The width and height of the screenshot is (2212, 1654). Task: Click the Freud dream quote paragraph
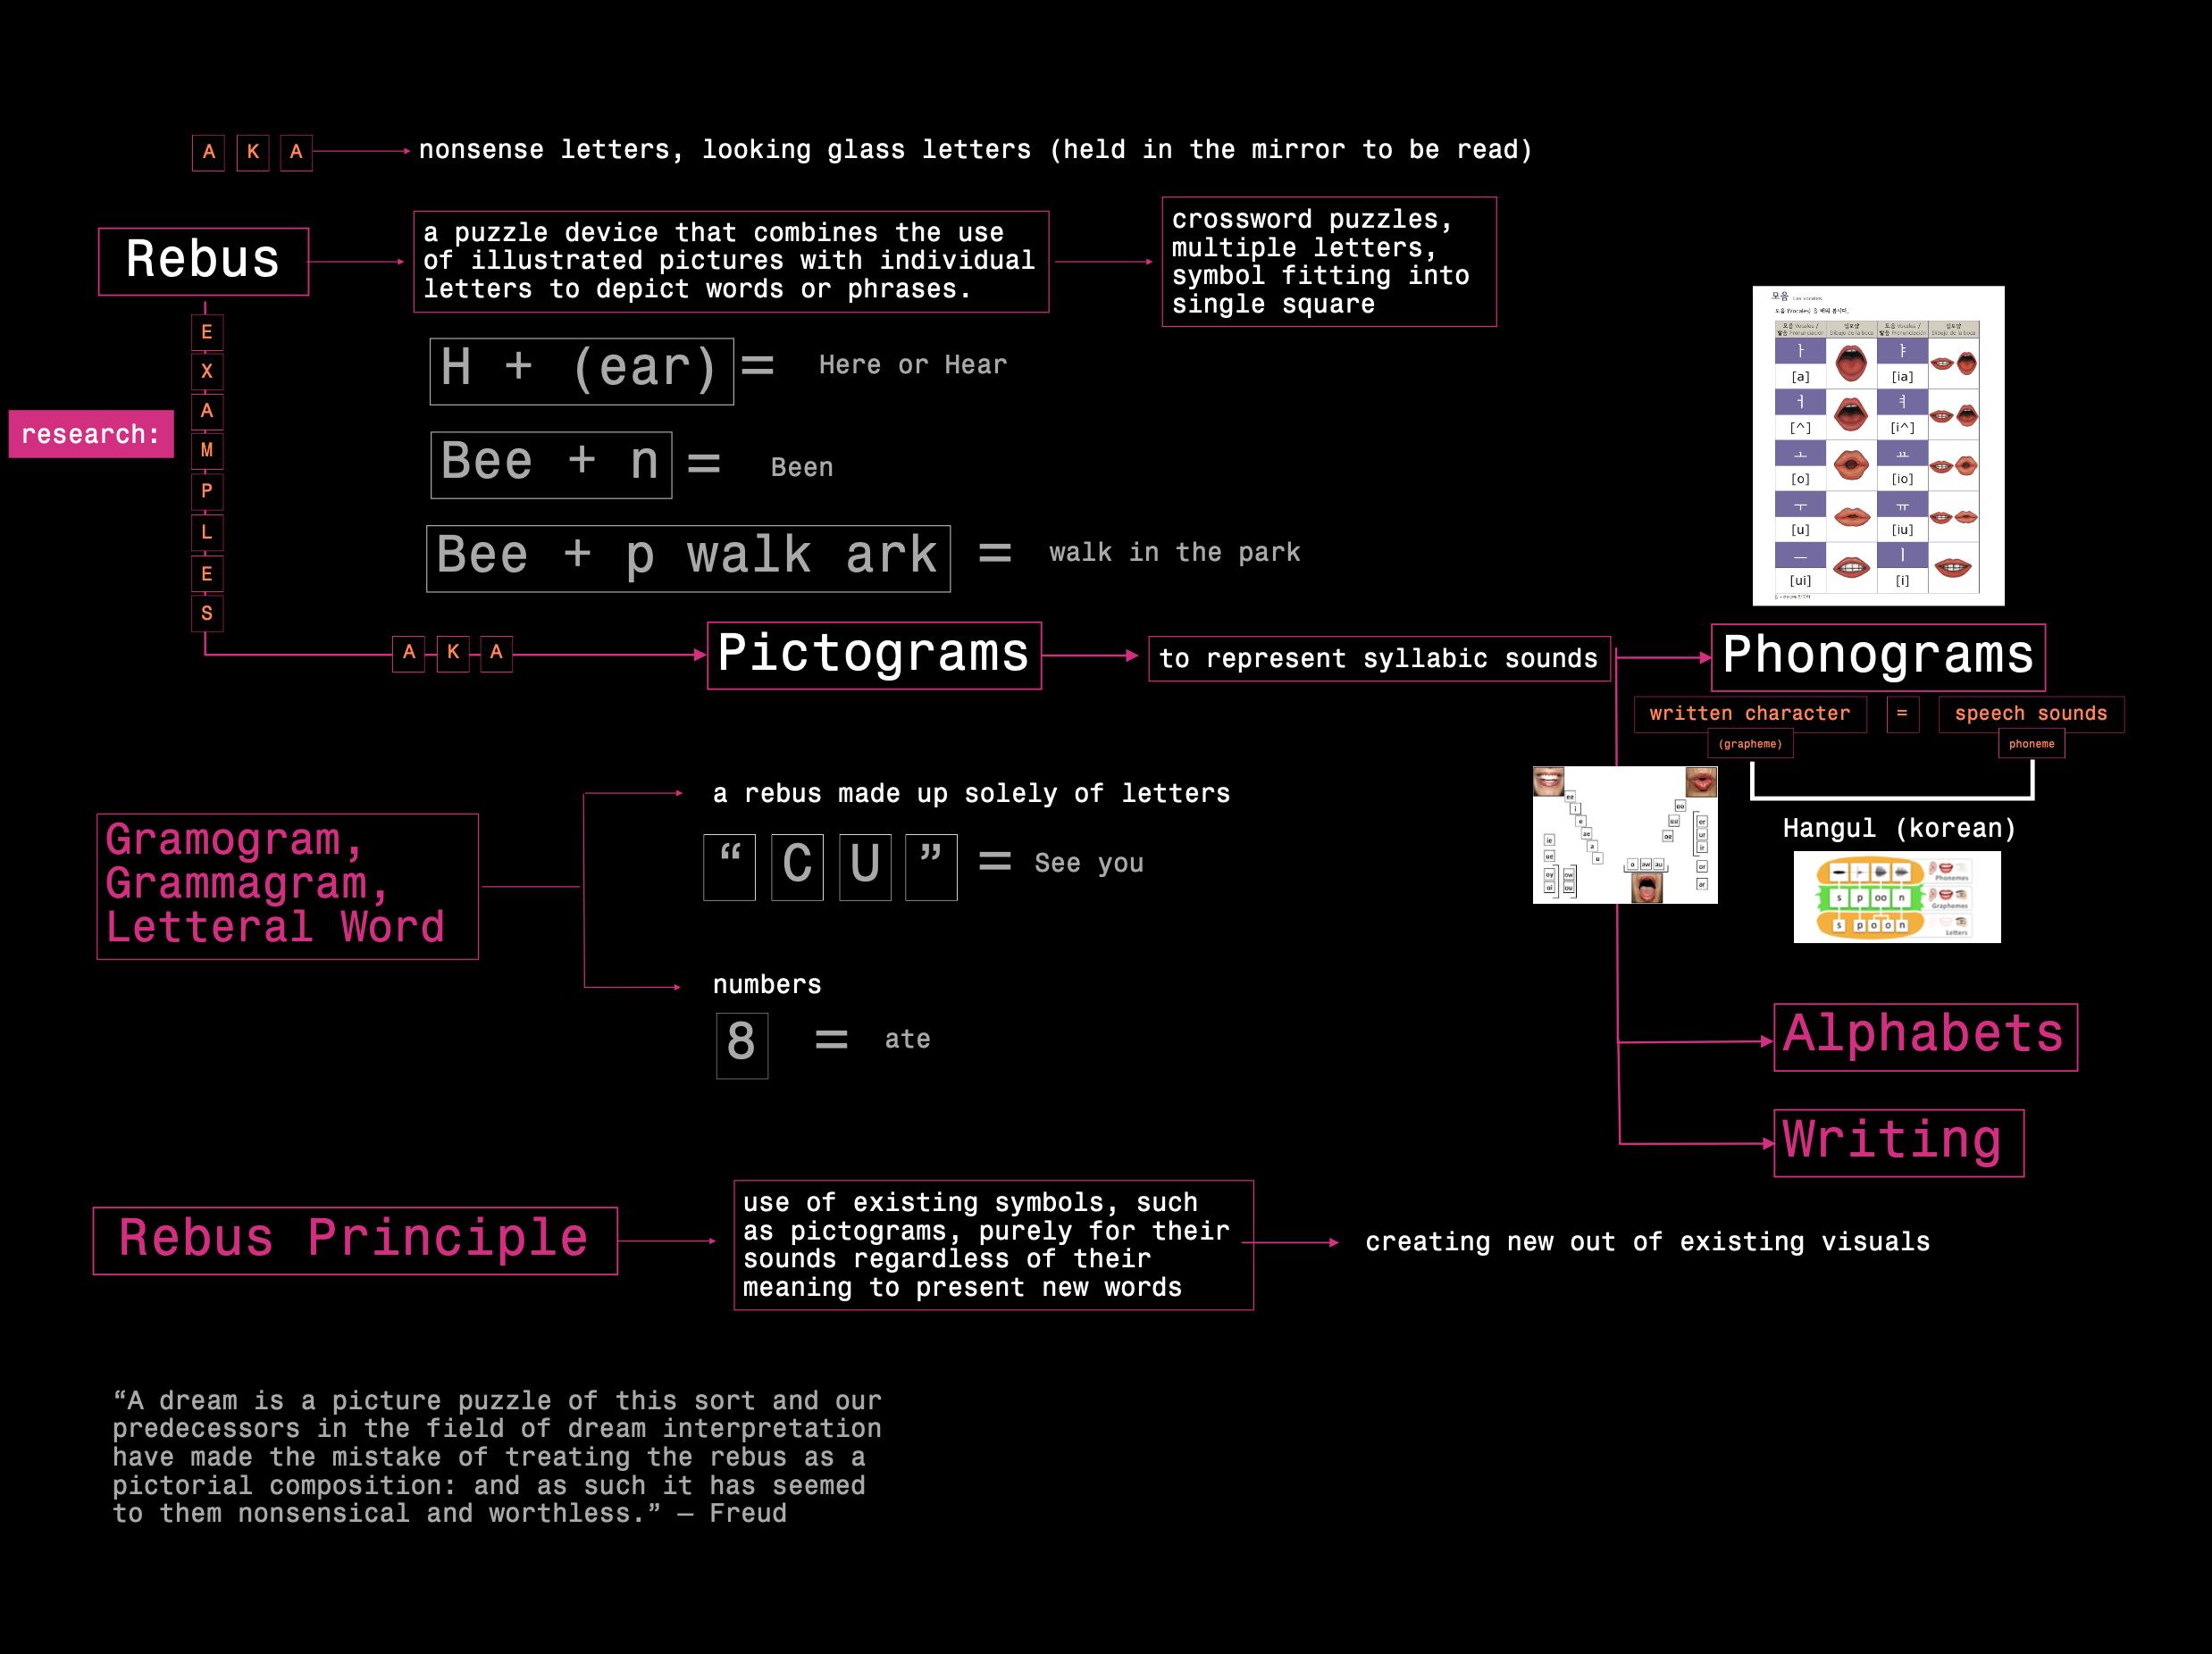pos(497,1458)
